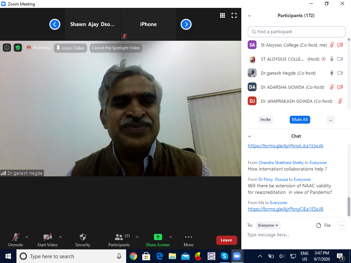
Task: Open the Mail app from taskbar
Action: [x=185, y=256]
